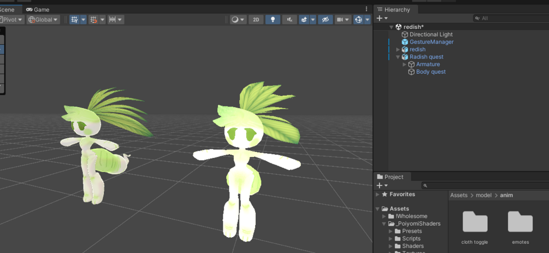
Task: Click the Hierarchy search field
Action: pyautogui.click(x=511, y=18)
